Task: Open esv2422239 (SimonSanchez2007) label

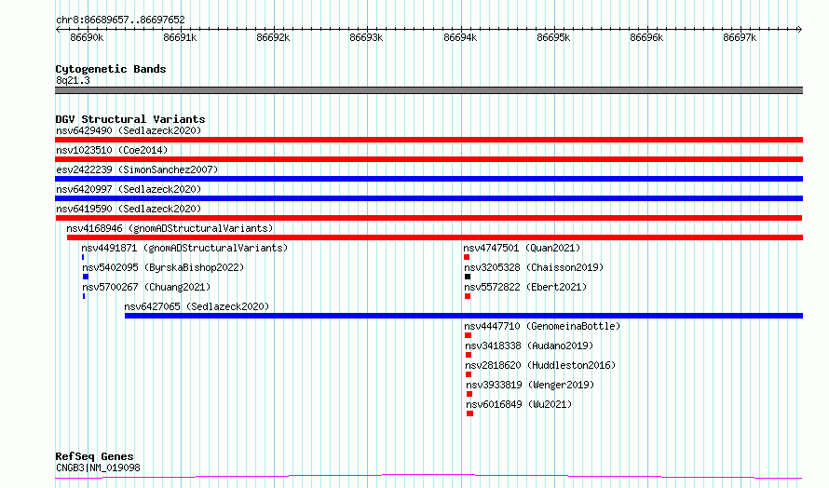Action: point(137,169)
